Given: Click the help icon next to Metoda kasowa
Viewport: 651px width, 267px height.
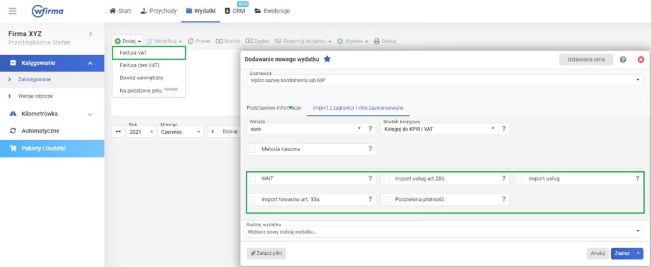Looking at the screenshot, I should point(370,149).
